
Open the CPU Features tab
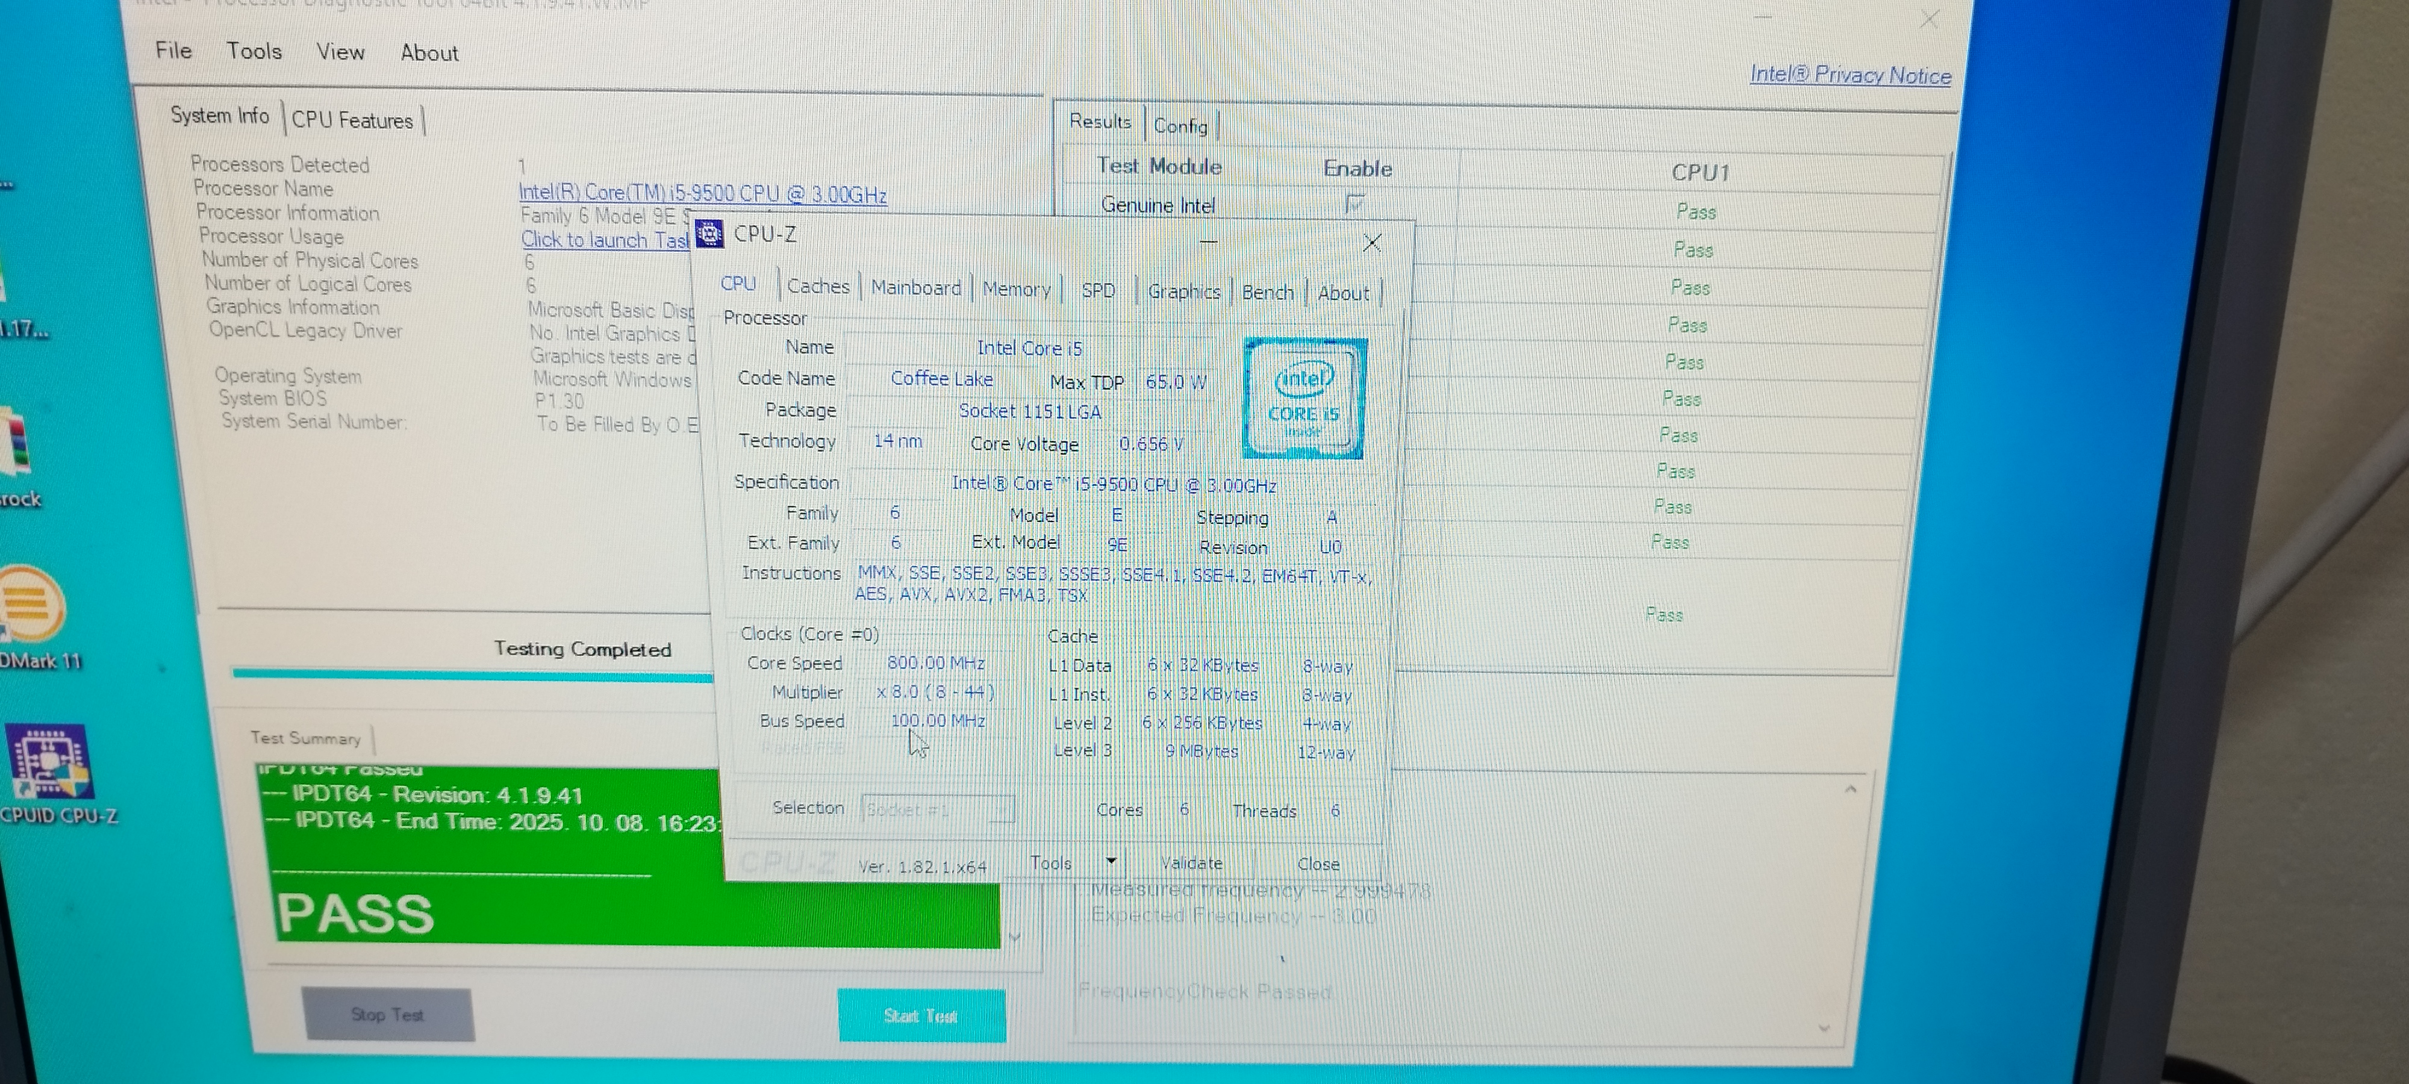pos(352,120)
